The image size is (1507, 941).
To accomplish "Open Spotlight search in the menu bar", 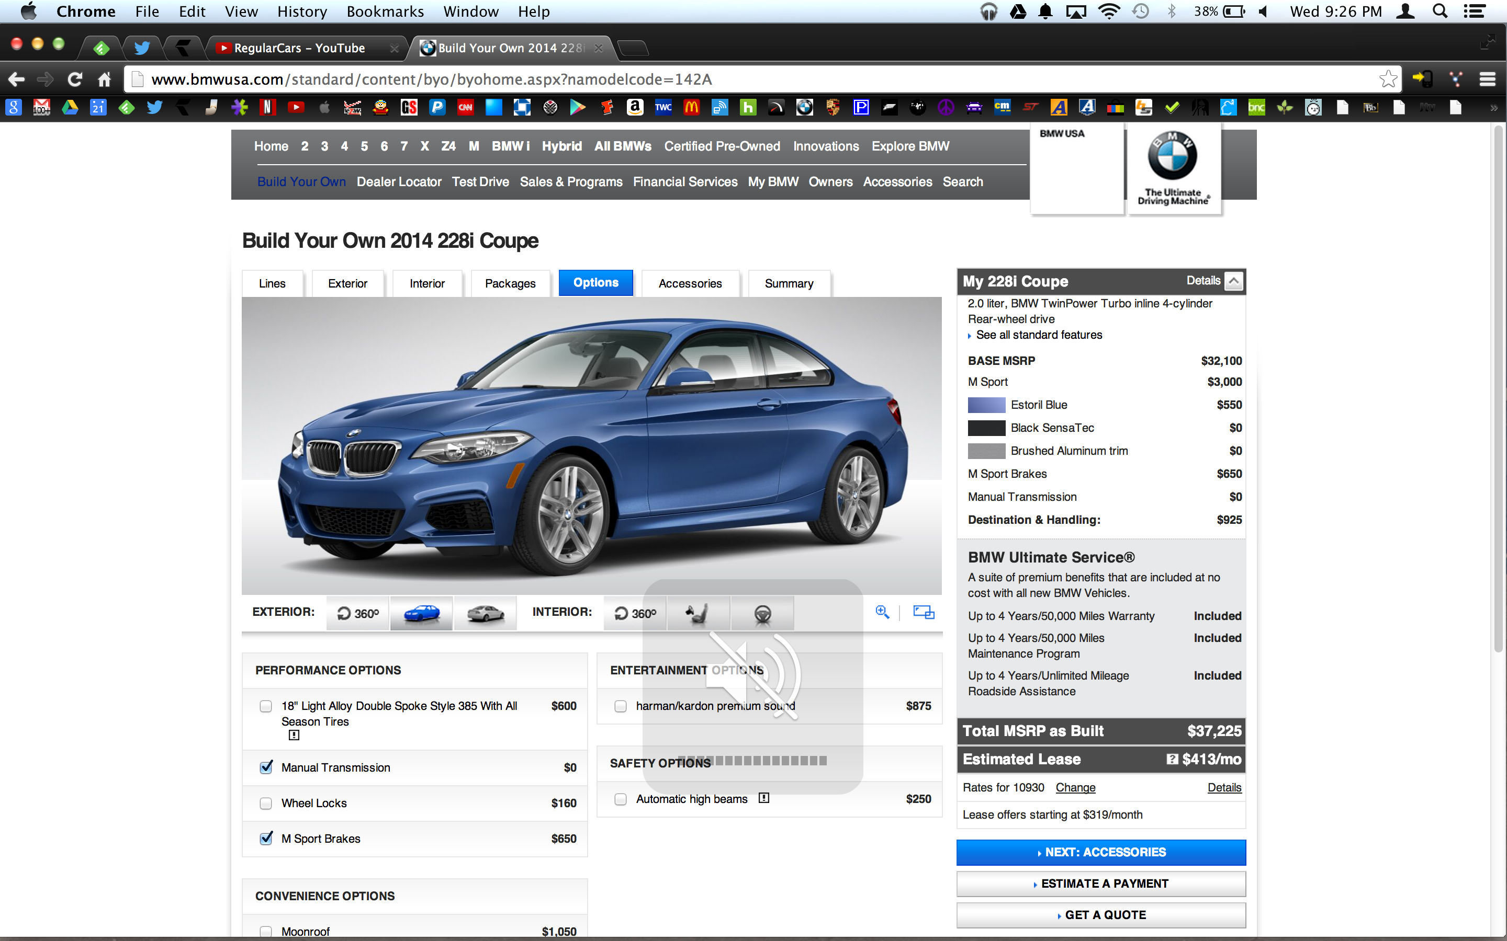I will click(1439, 11).
